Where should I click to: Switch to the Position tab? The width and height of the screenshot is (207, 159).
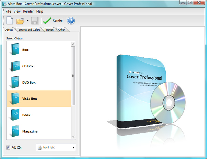click(x=49, y=30)
